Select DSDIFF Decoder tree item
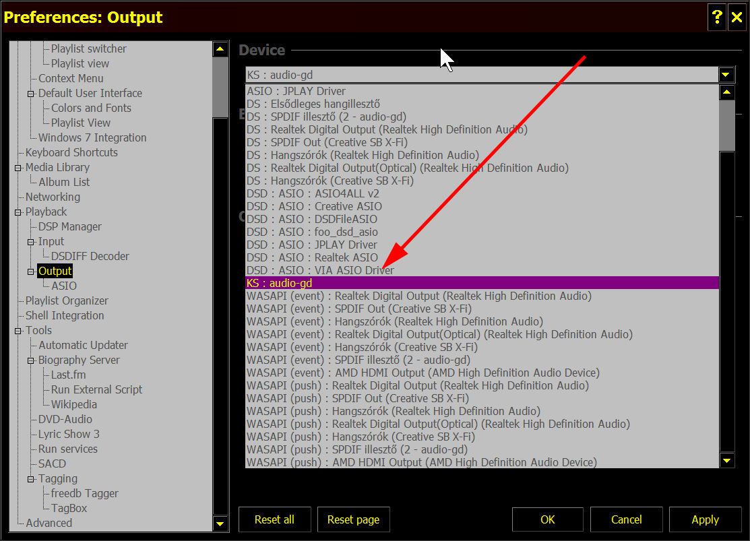The height and width of the screenshot is (541, 750). [x=90, y=257]
